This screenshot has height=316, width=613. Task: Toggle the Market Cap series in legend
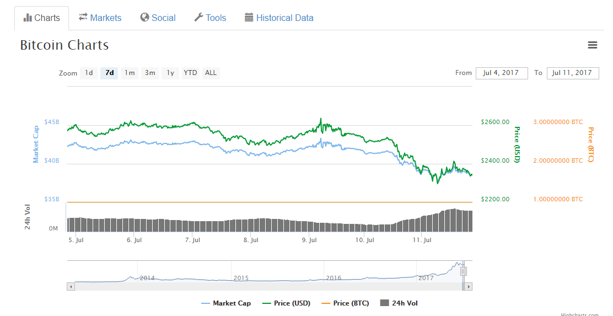226,303
